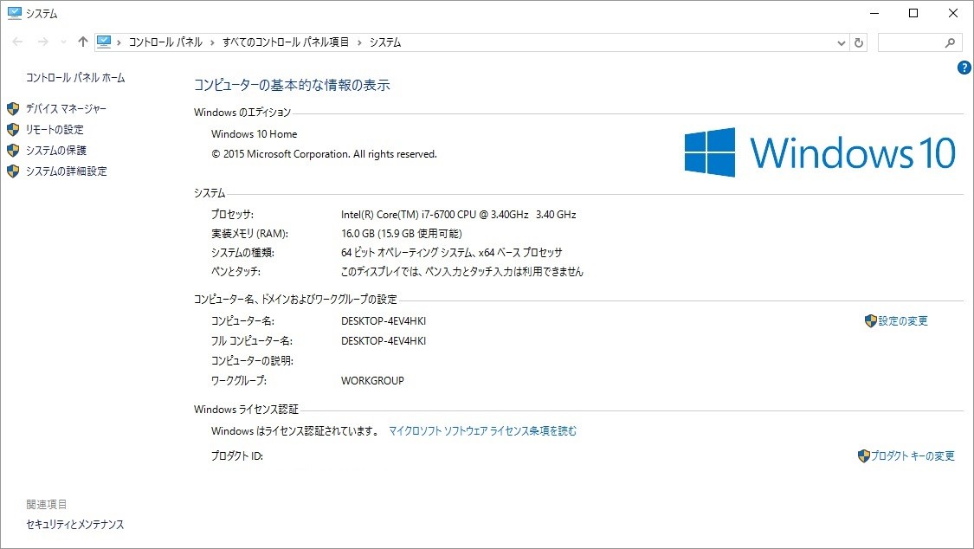The width and height of the screenshot is (974, 549).
Task: Click the computer icon in address bar
Action: coord(104,42)
